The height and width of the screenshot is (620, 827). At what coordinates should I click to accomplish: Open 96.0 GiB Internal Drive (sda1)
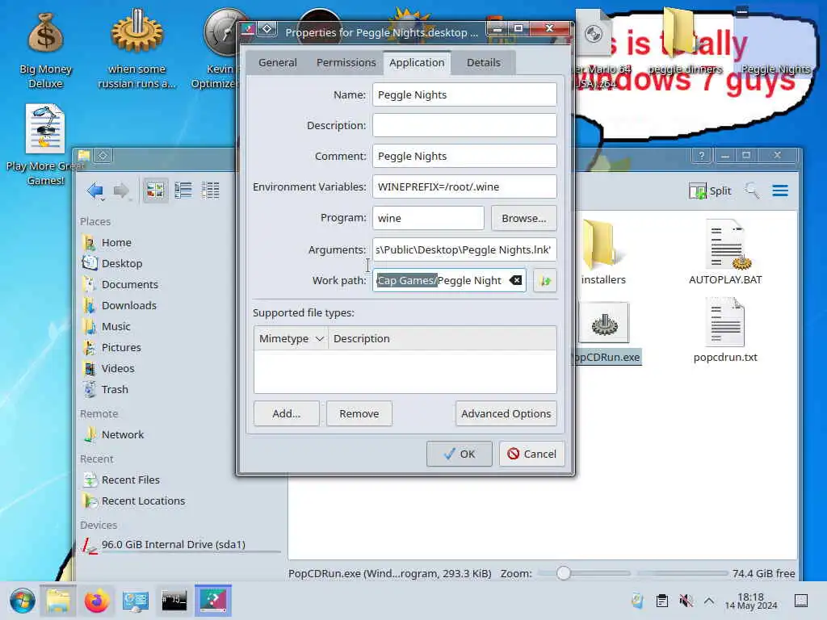tap(173, 544)
